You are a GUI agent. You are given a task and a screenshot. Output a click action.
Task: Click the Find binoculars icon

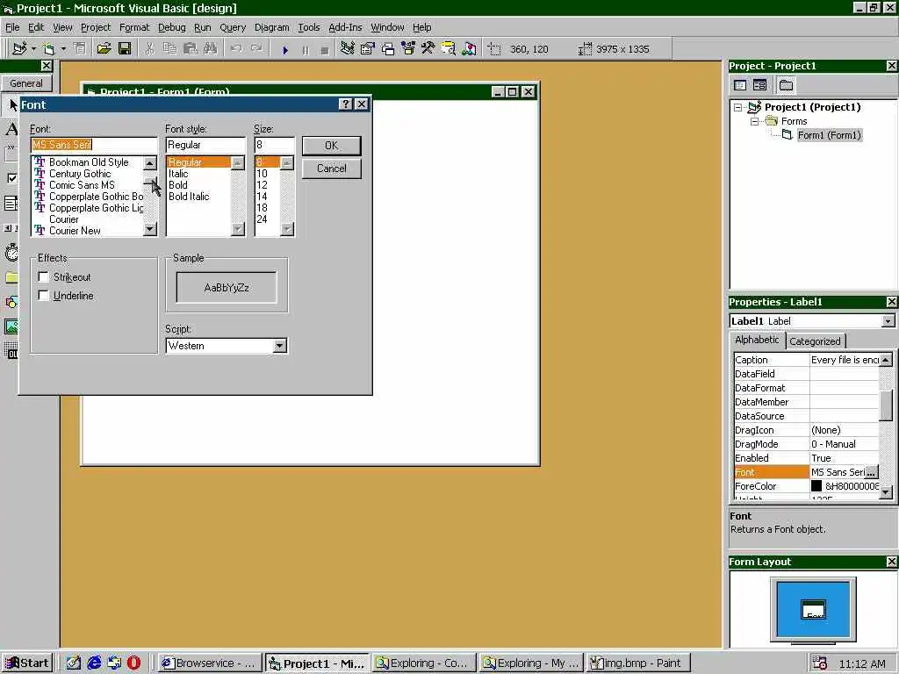click(x=211, y=49)
